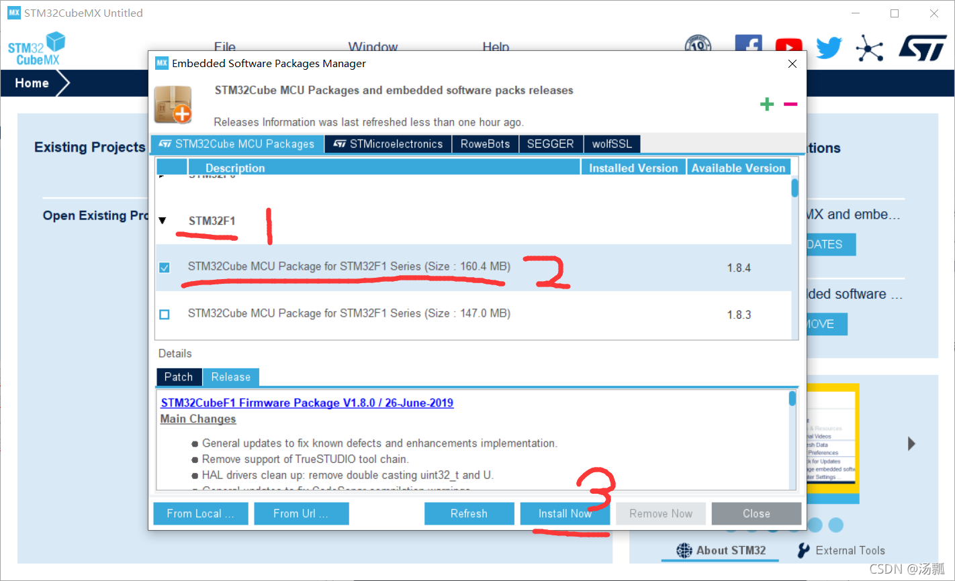The image size is (955, 581).
Task: Click the ST logo in main window
Action: (922, 48)
